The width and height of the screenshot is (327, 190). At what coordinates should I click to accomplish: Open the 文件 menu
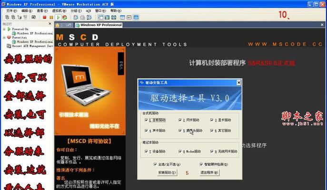pyautogui.click(x=11, y=10)
